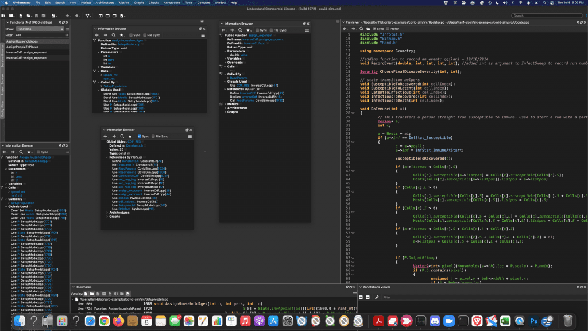
Task: Open annotation settings wrench icon
Action: coord(377,297)
